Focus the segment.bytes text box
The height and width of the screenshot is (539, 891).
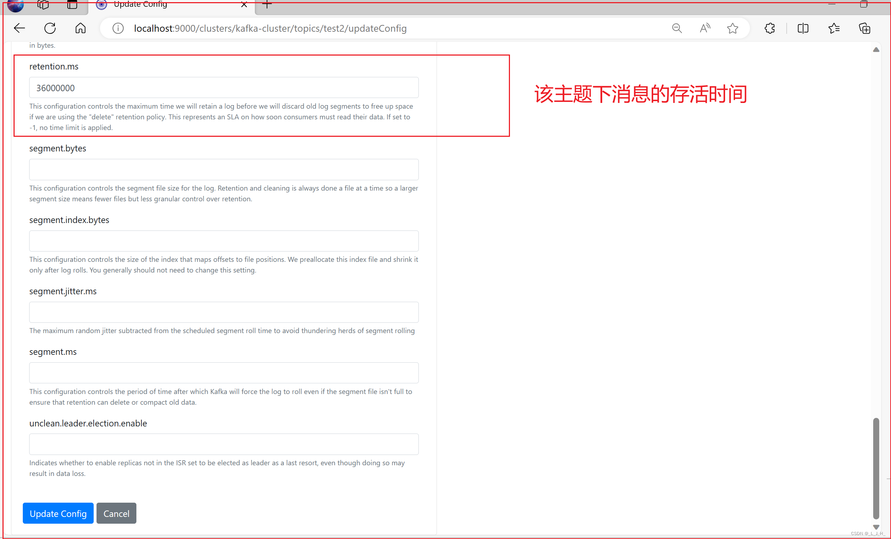[224, 169]
